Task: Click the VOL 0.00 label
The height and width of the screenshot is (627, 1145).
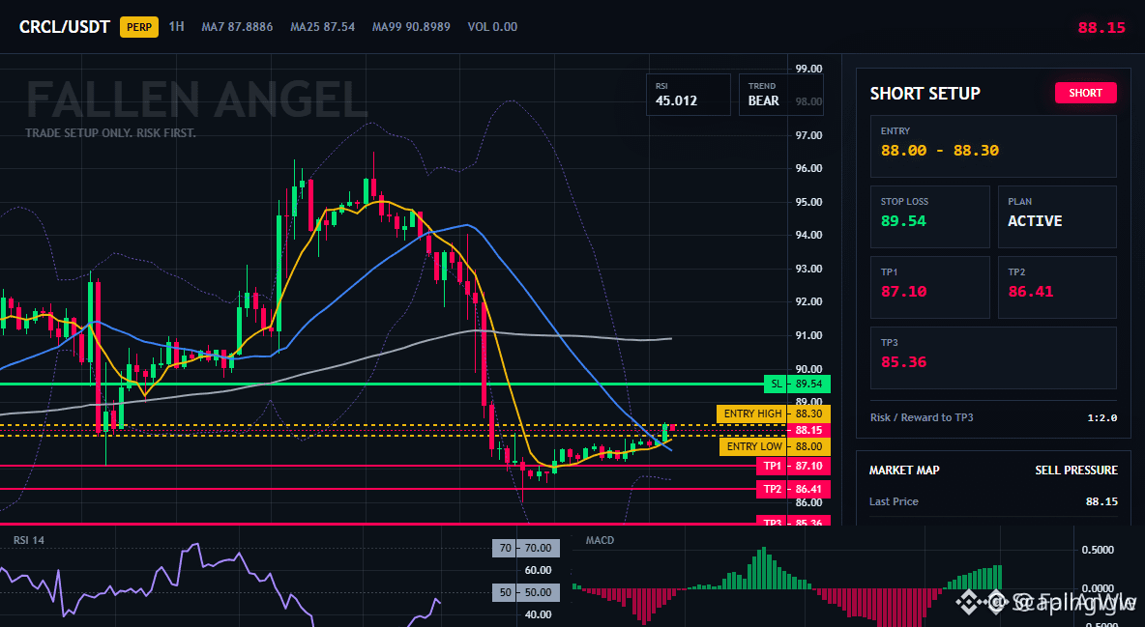Action: click(492, 26)
